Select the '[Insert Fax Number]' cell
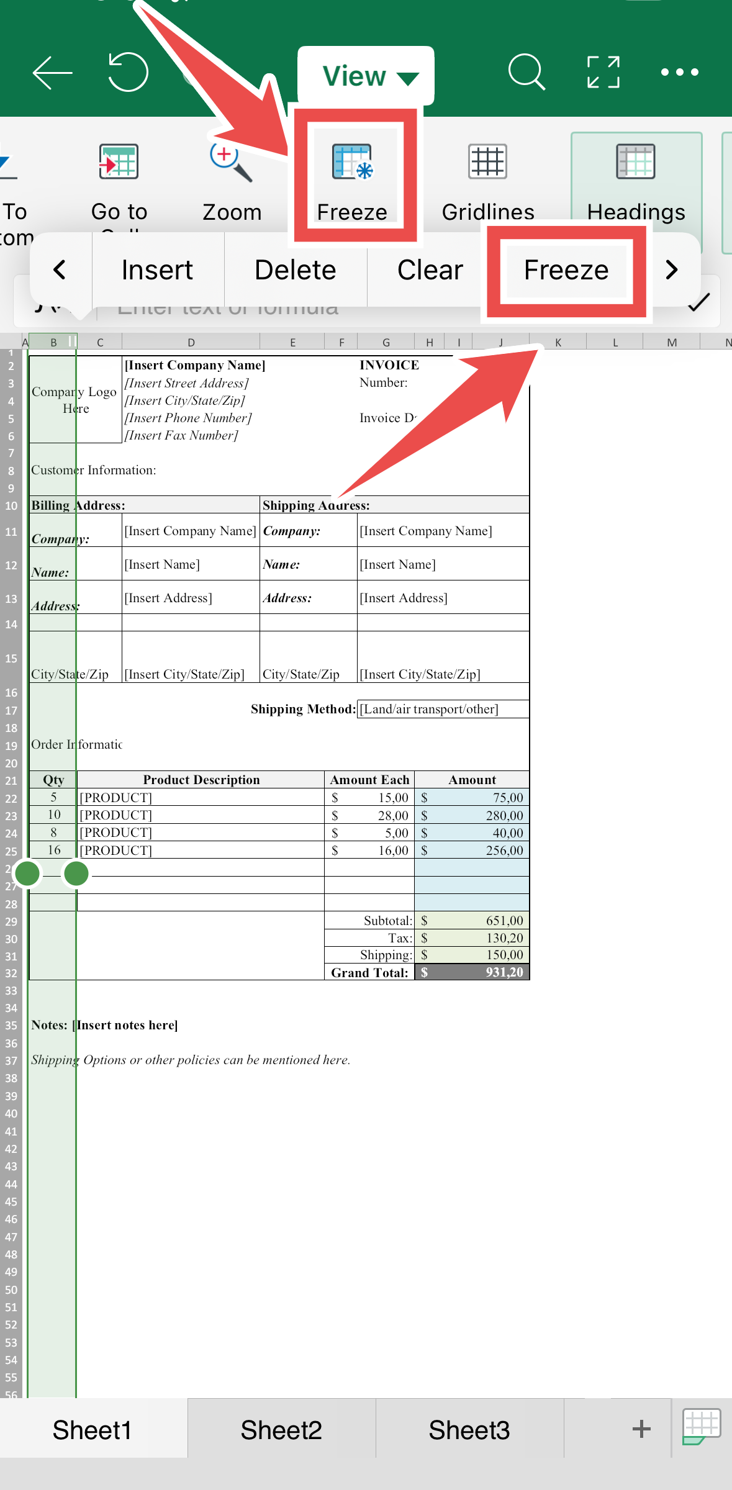The height and width of the screenshot is (1490, 732). coord(181,435)
